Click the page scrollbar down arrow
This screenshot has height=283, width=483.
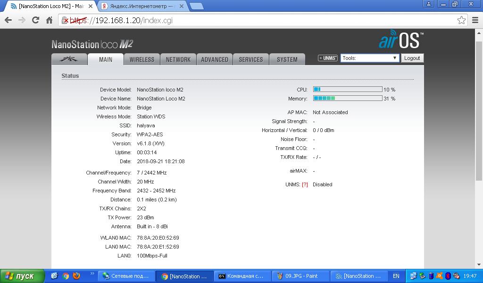479,265
